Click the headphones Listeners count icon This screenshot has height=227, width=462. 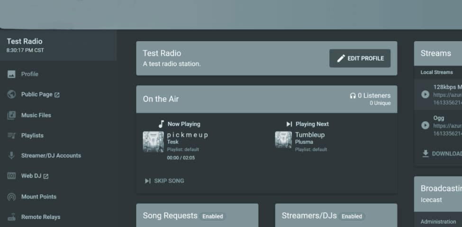coord(353,96)
